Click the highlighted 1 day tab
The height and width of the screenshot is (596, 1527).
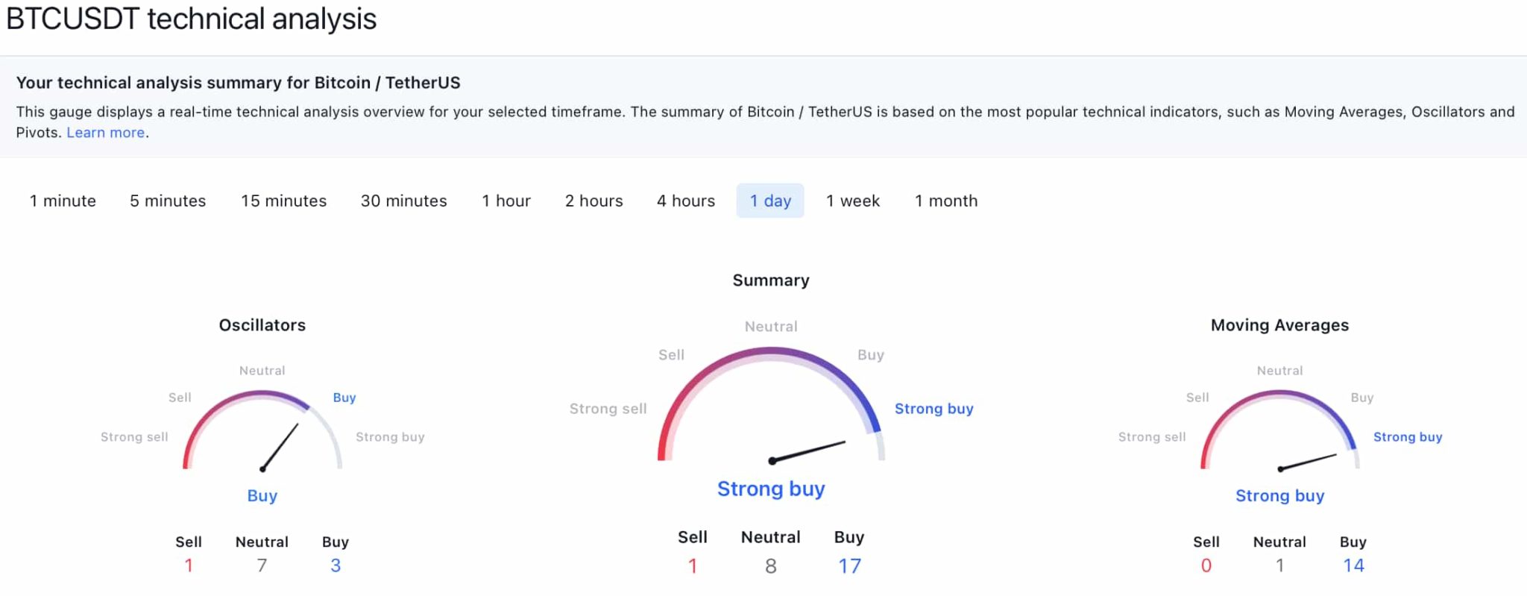click(x=770, y=201)
